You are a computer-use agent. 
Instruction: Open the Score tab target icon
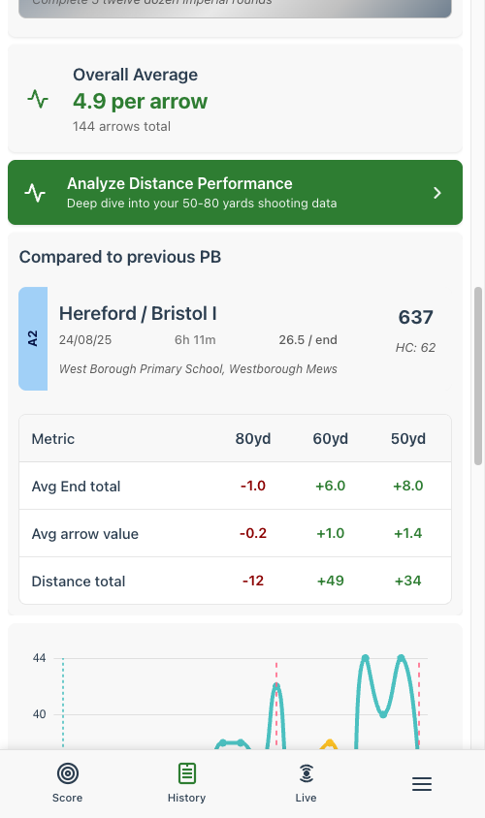pyautogui.click(x=67, y=773)
